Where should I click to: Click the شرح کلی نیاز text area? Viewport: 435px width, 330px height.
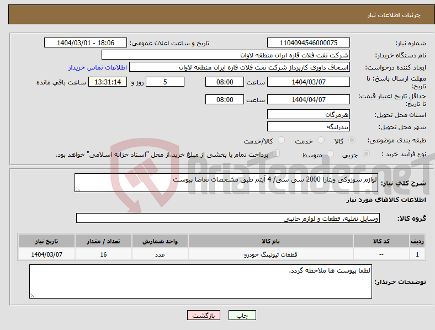click(226, 183)
